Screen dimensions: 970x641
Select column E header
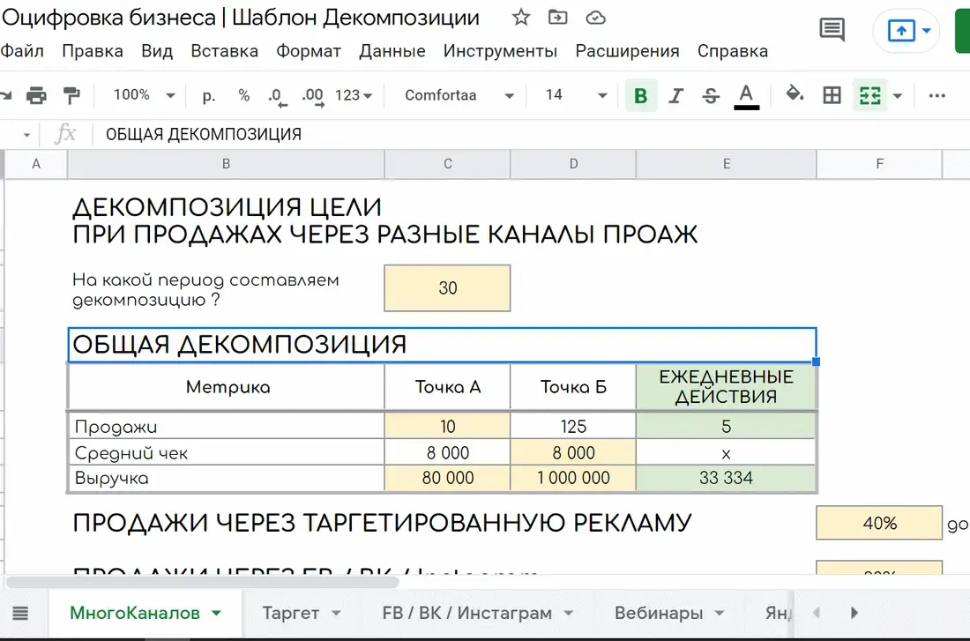[727, 164]
